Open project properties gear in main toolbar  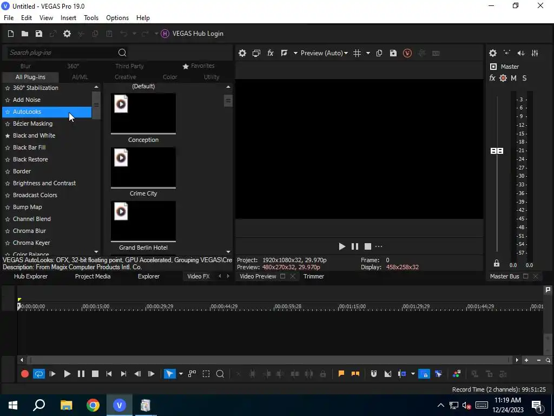tap(67, 34)
